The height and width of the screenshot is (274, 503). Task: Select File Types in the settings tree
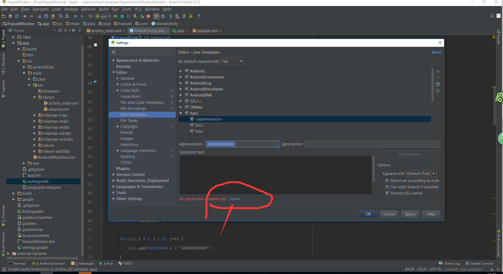129,121
